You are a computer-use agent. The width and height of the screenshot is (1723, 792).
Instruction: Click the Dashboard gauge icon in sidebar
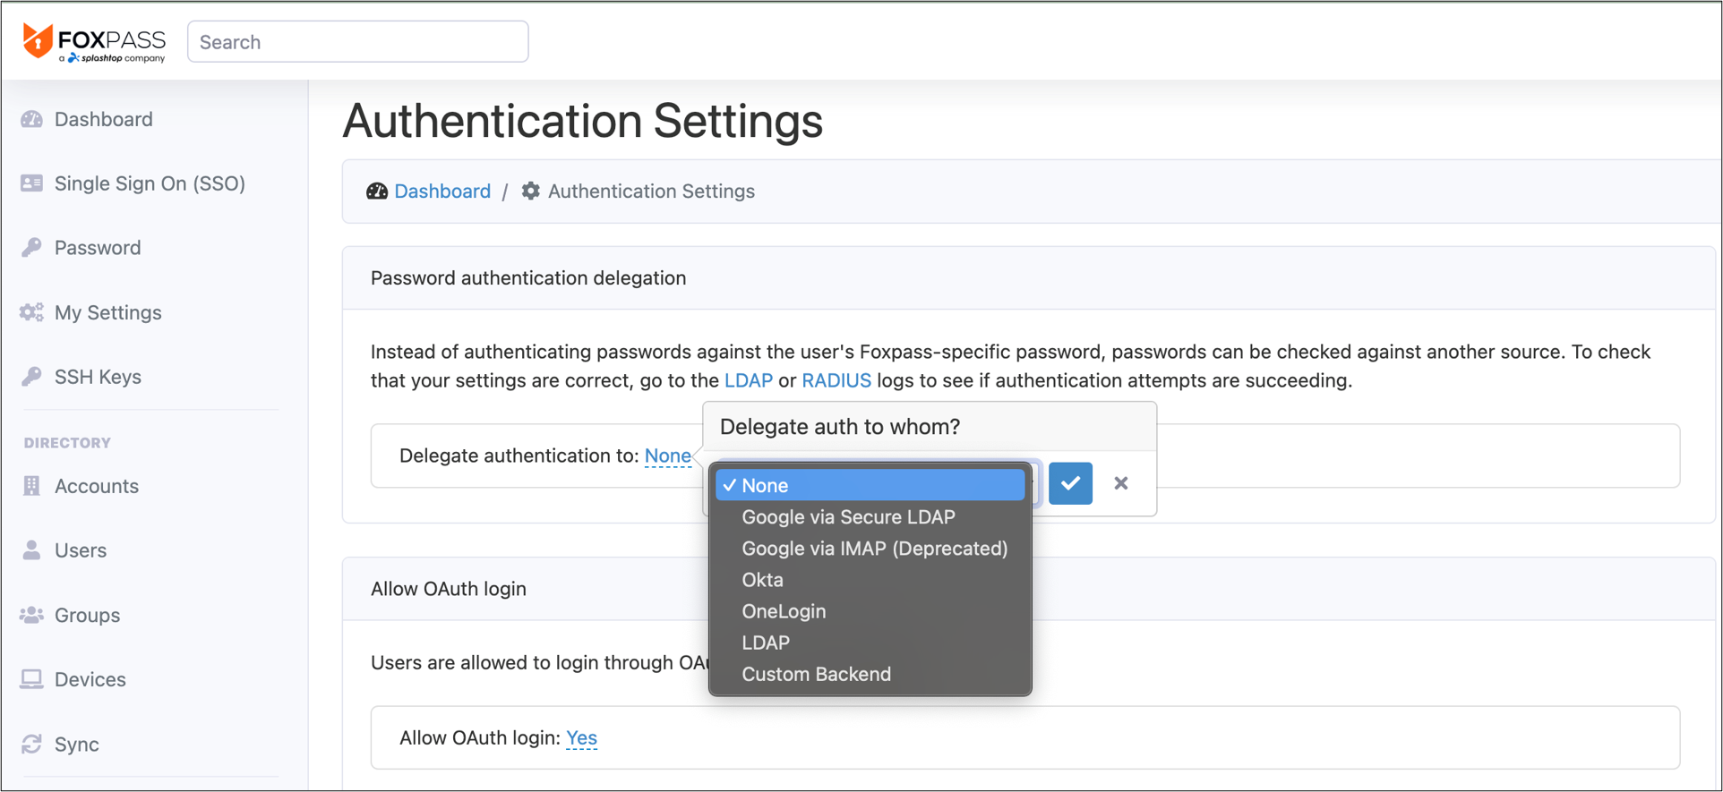click(x=32, y=119)
